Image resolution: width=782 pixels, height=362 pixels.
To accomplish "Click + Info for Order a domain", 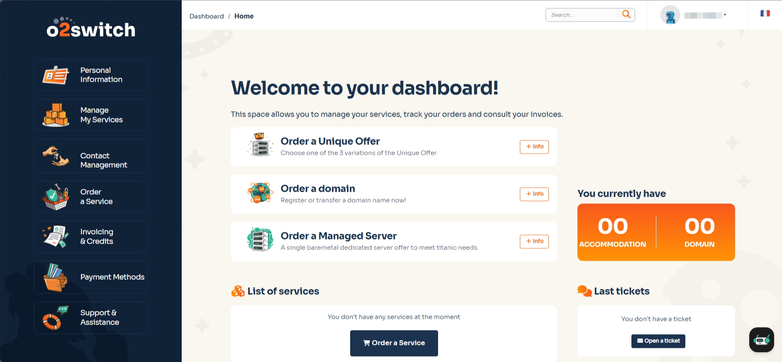I will click(x=534, y=194).
